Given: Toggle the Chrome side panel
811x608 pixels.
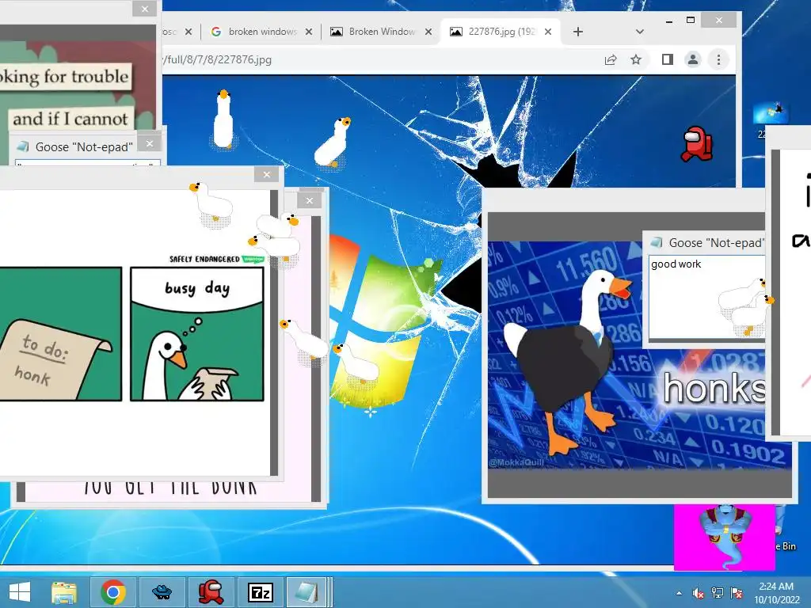Looking at the screenshot, I should point(667,59).
